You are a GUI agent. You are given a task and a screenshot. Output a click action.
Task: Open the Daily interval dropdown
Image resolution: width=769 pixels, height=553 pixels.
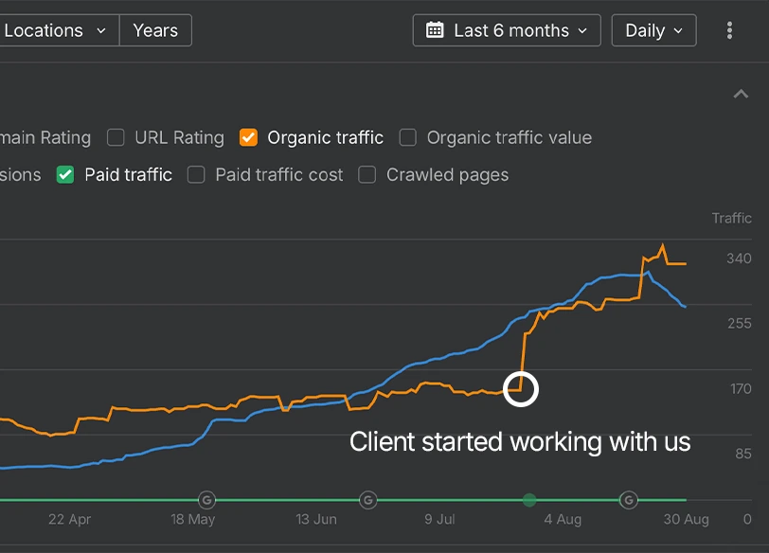click(x=653, y=30)
